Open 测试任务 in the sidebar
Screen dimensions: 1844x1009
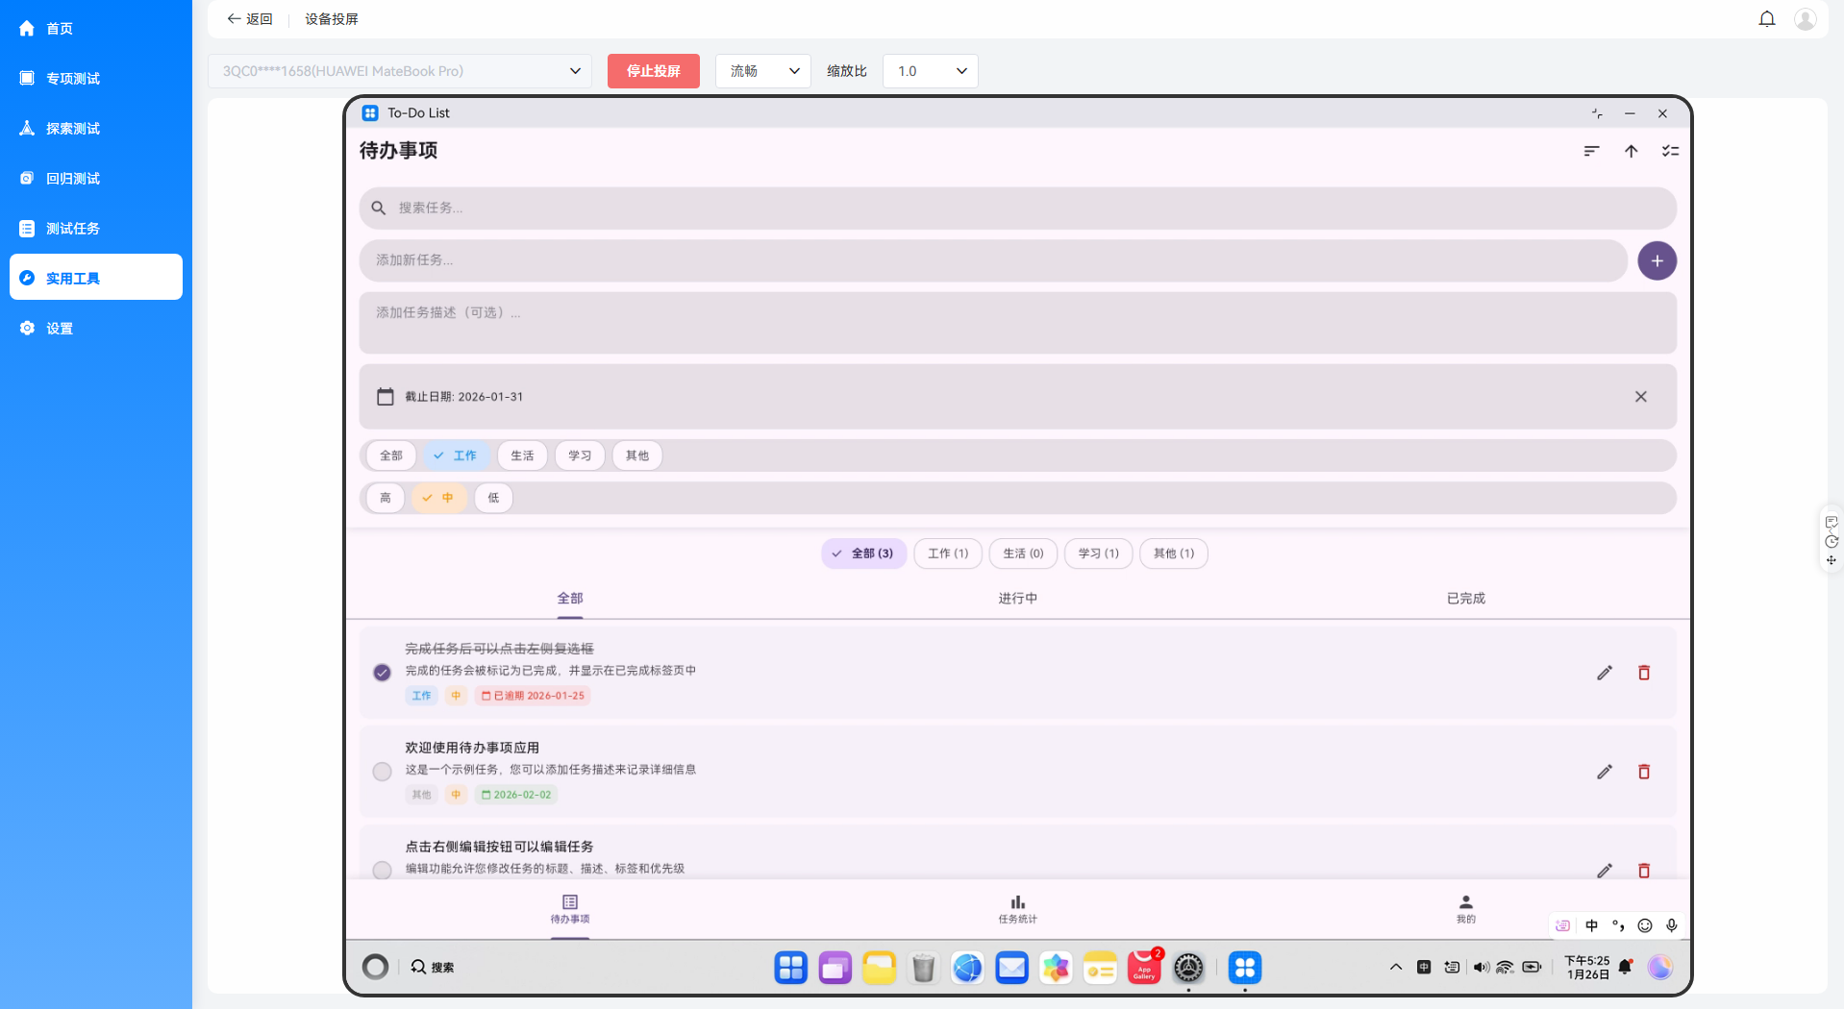click(96, 228)
